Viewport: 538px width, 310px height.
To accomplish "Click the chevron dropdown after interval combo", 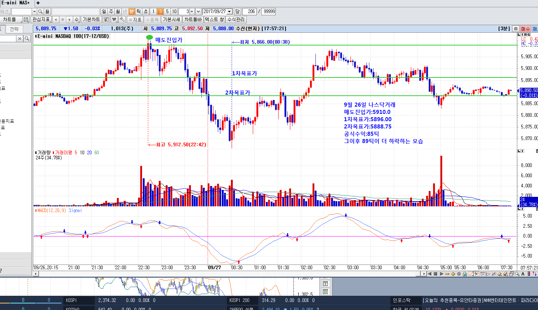I will click(198, 12).
